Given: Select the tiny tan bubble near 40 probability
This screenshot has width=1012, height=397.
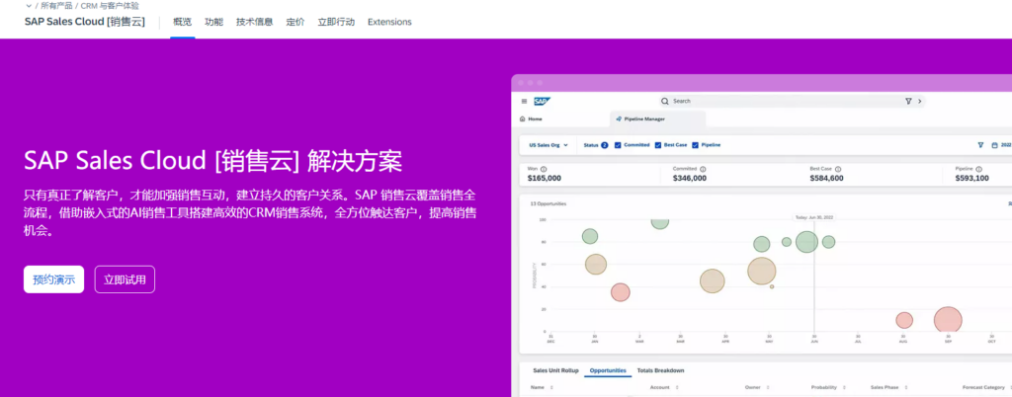Looking at the screenshot, I should pyautogui.click(x=772, y=286).
